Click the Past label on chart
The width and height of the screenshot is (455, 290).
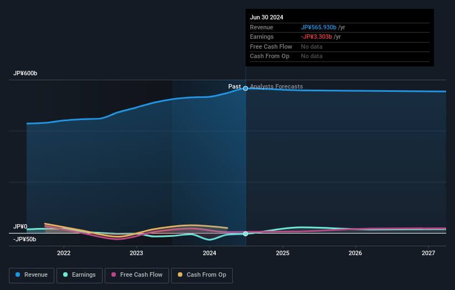234,87
